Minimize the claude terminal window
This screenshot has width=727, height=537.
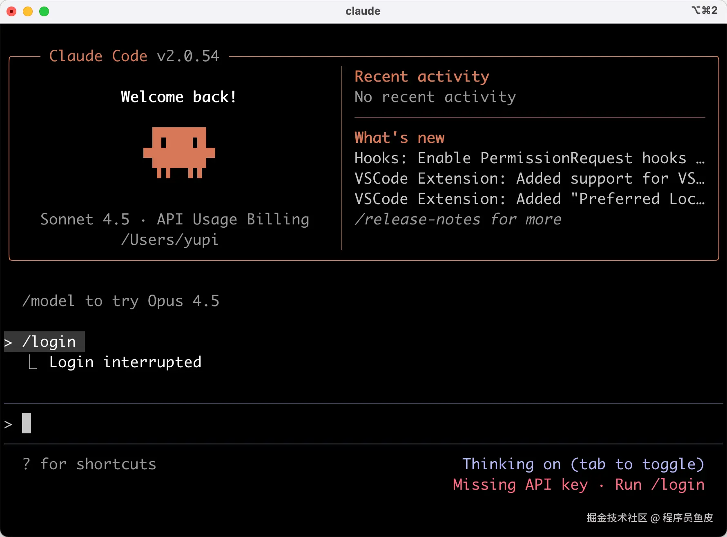pos(28,11)
